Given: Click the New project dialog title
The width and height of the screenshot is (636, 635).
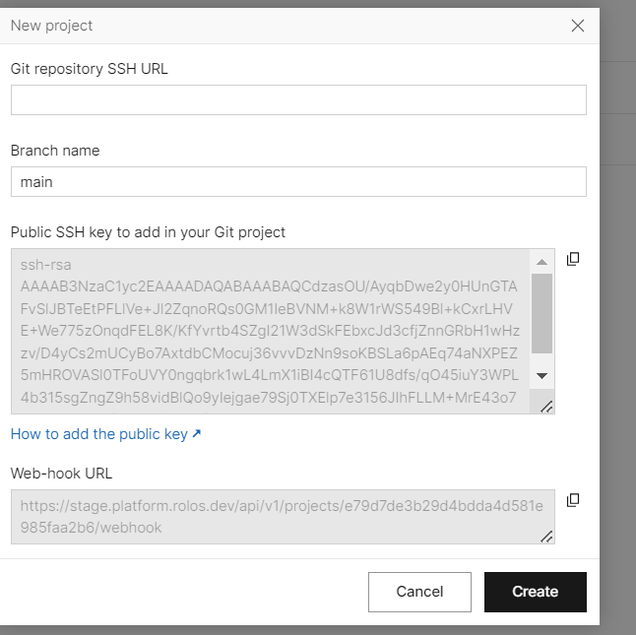Looking at the screenshot, I should (52, 26).
